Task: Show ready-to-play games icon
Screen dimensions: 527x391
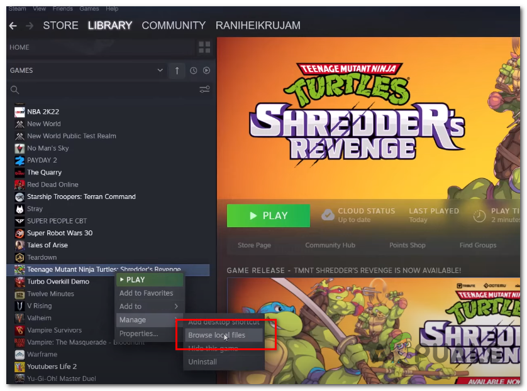Action: click(206, 70)
